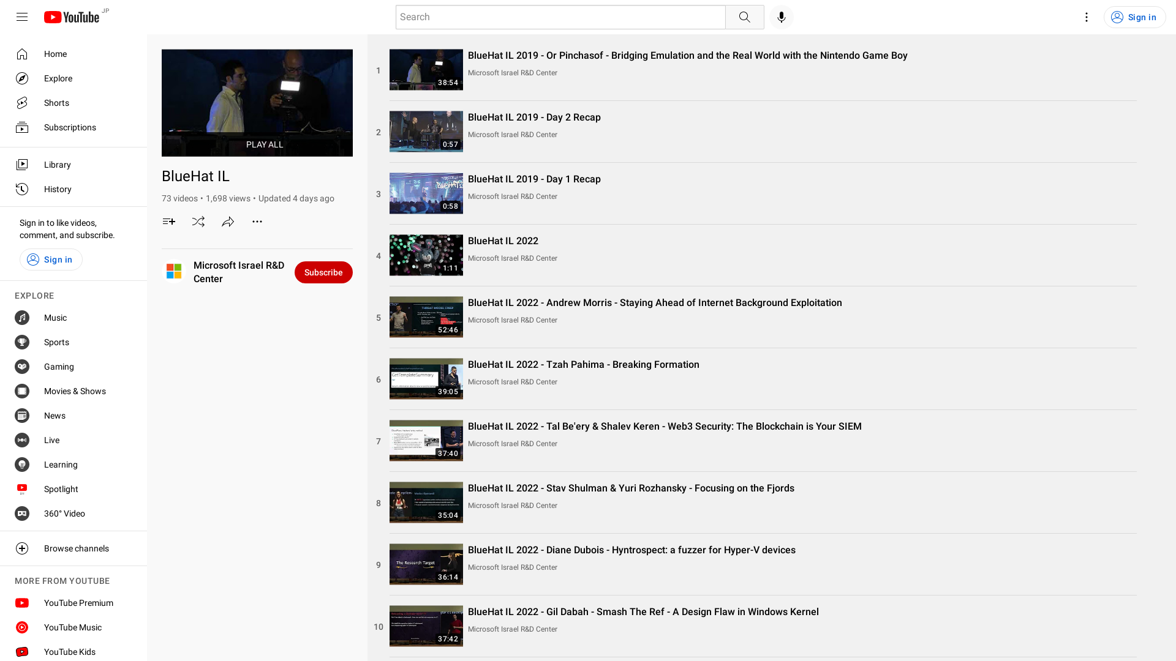This screenshot has height=661, width=1176.
Task: Click into the Search input field
Action: click(560, 17)
